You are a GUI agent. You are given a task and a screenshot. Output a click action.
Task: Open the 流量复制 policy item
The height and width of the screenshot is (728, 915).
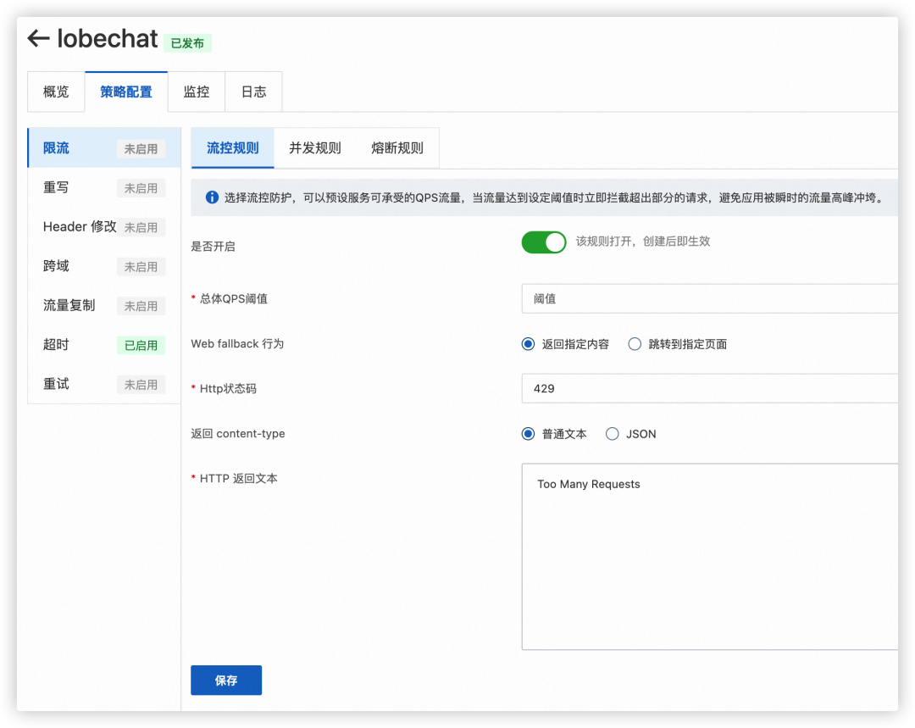104,305
